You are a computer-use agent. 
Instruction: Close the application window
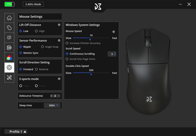pos(189,4)
